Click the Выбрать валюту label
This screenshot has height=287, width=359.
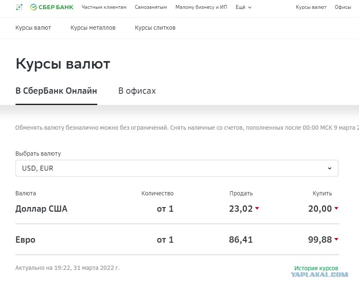(x=38, y=154)
